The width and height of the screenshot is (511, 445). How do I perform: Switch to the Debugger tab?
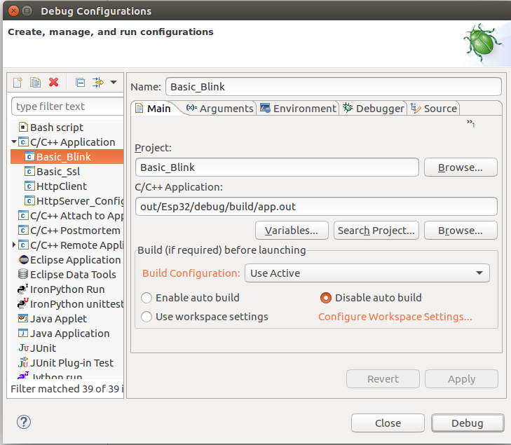(x=374, y=109)
